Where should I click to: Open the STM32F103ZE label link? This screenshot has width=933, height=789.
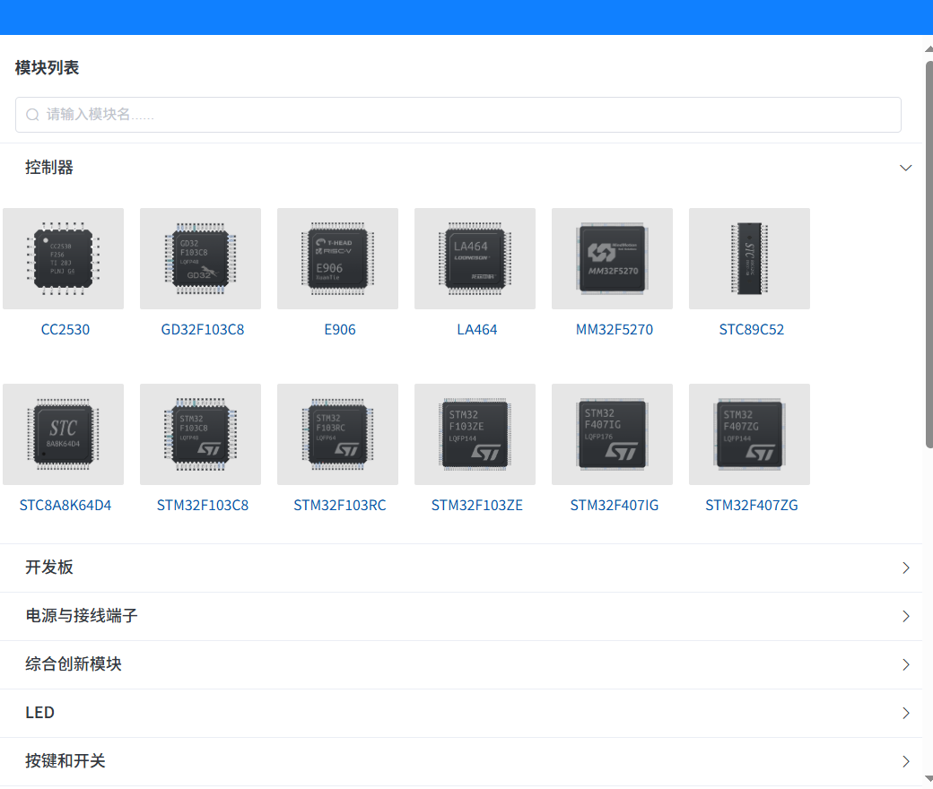[x=477, y=506]
